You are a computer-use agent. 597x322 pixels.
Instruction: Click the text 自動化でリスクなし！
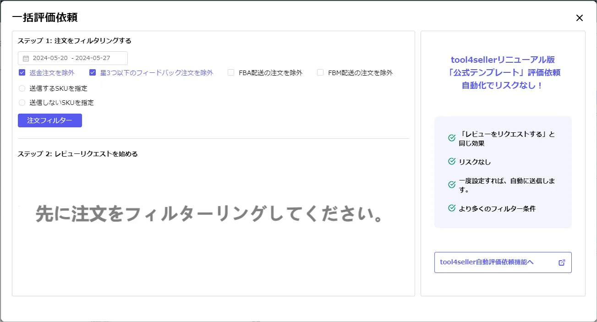(x=503, y=85)
